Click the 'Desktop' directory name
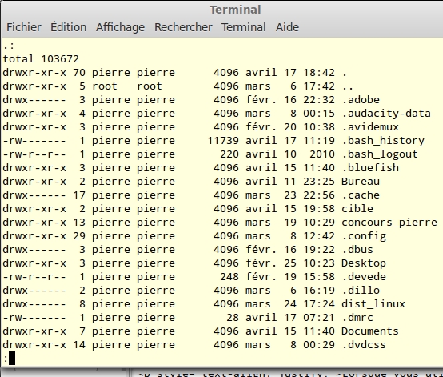 tap(364, 263)
